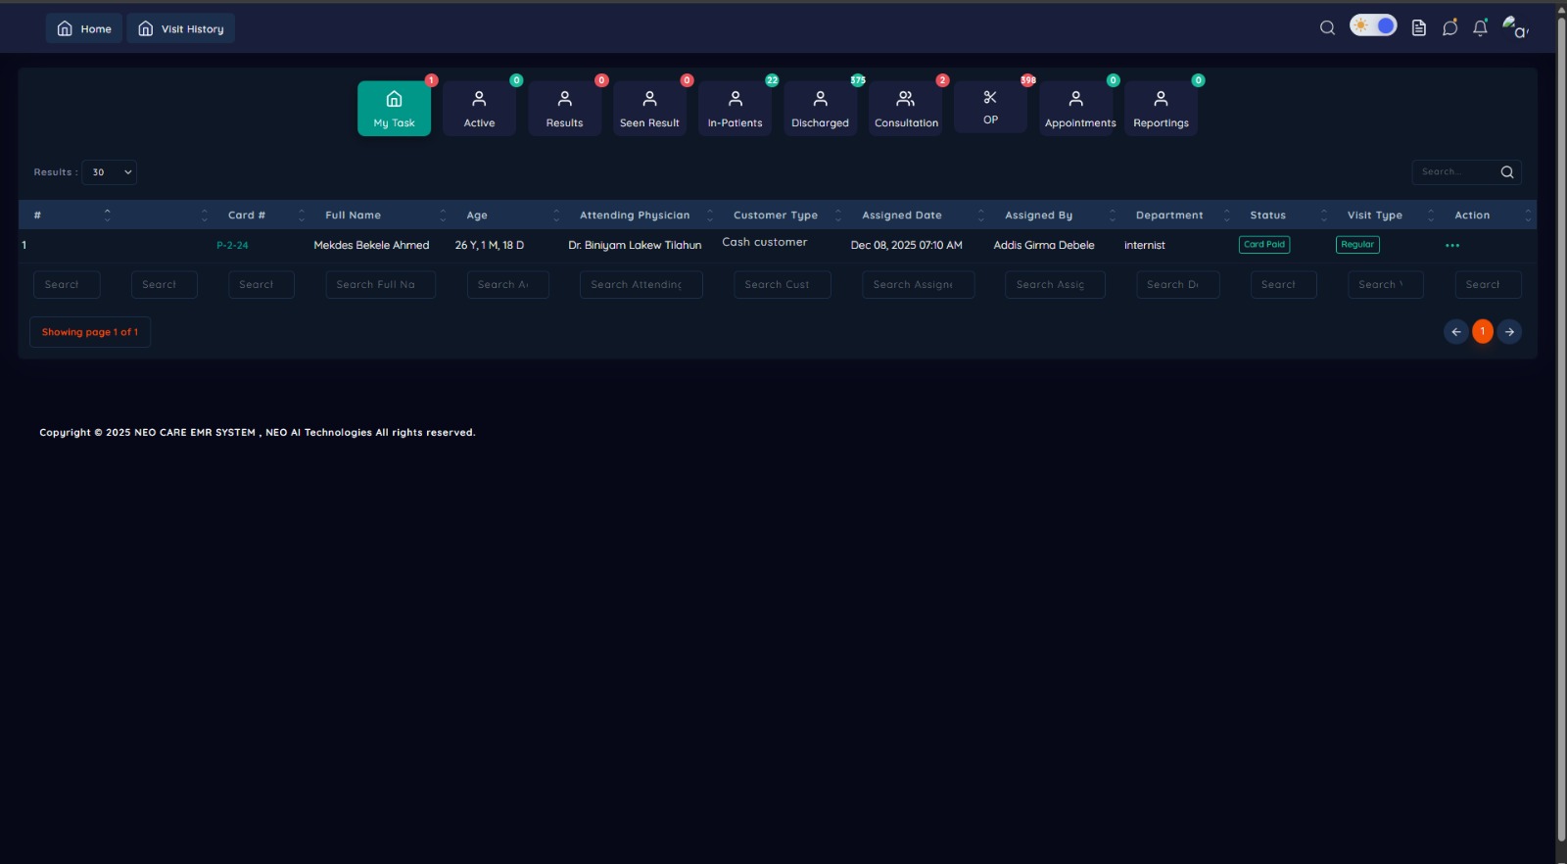Switch to the In-Patients tab
This screenshot has height=864, width=1567.
[x=735, y=108]
